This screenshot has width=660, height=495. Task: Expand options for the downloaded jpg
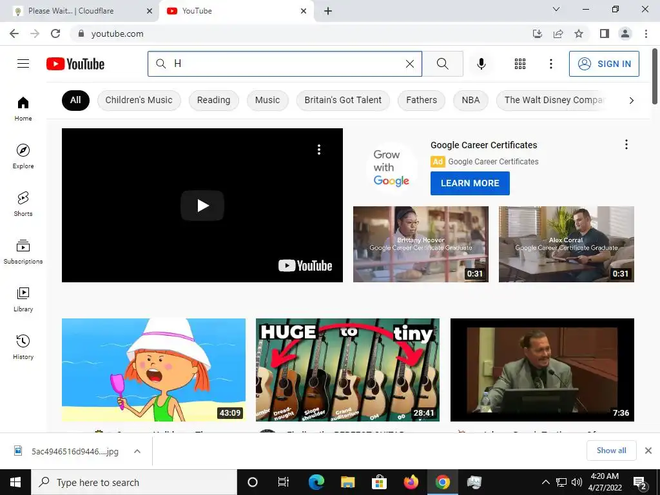(137, 451)
